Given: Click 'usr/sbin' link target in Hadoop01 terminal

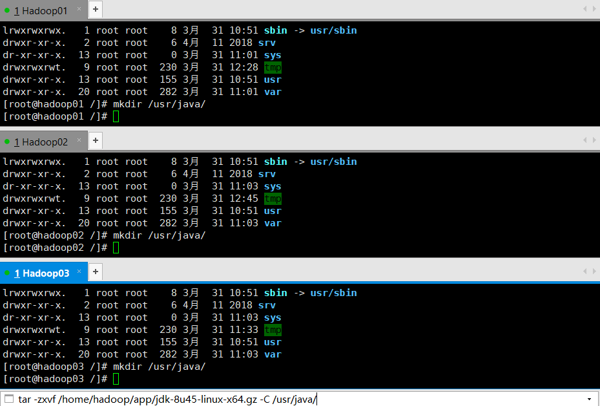Looking at the screenshot, I should 333,30.
